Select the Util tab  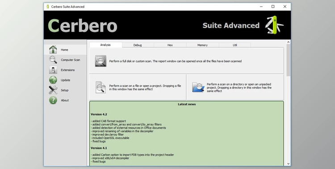pos(235,45)
